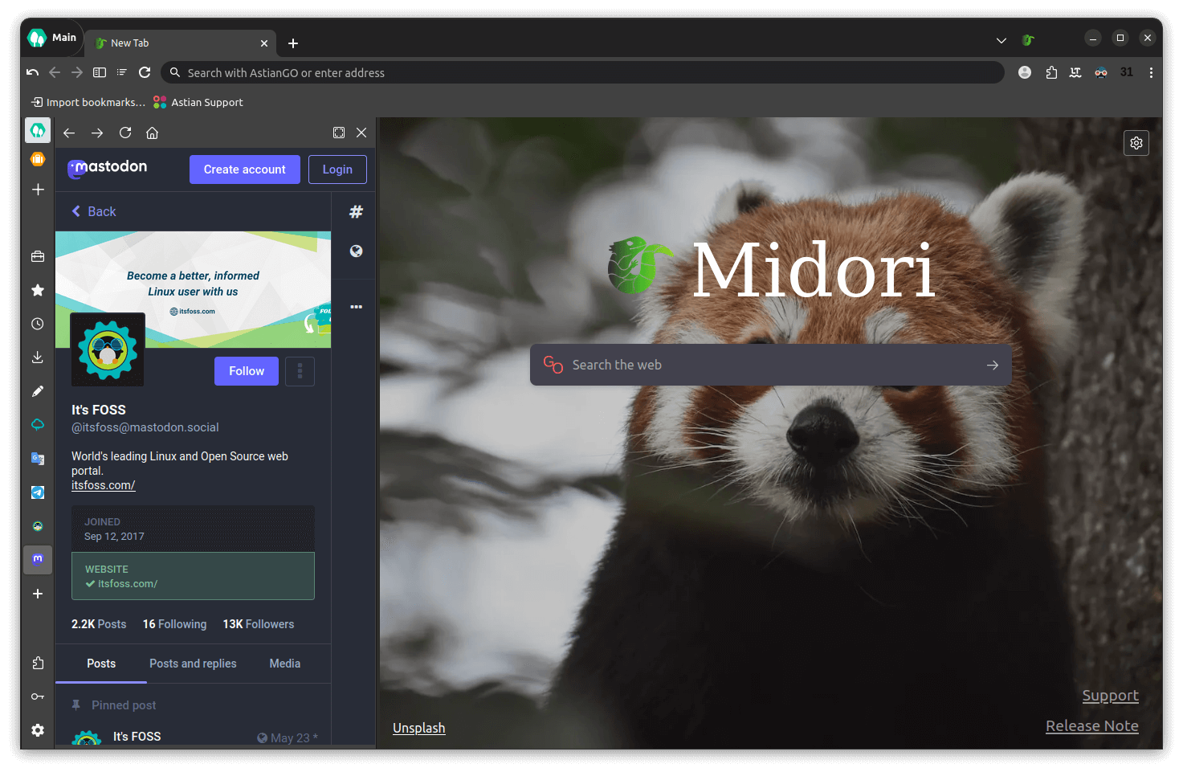The height and width of the screenshot is (772, 1183).
Task: Open the more options menu beside Follow
Action: 300,371
